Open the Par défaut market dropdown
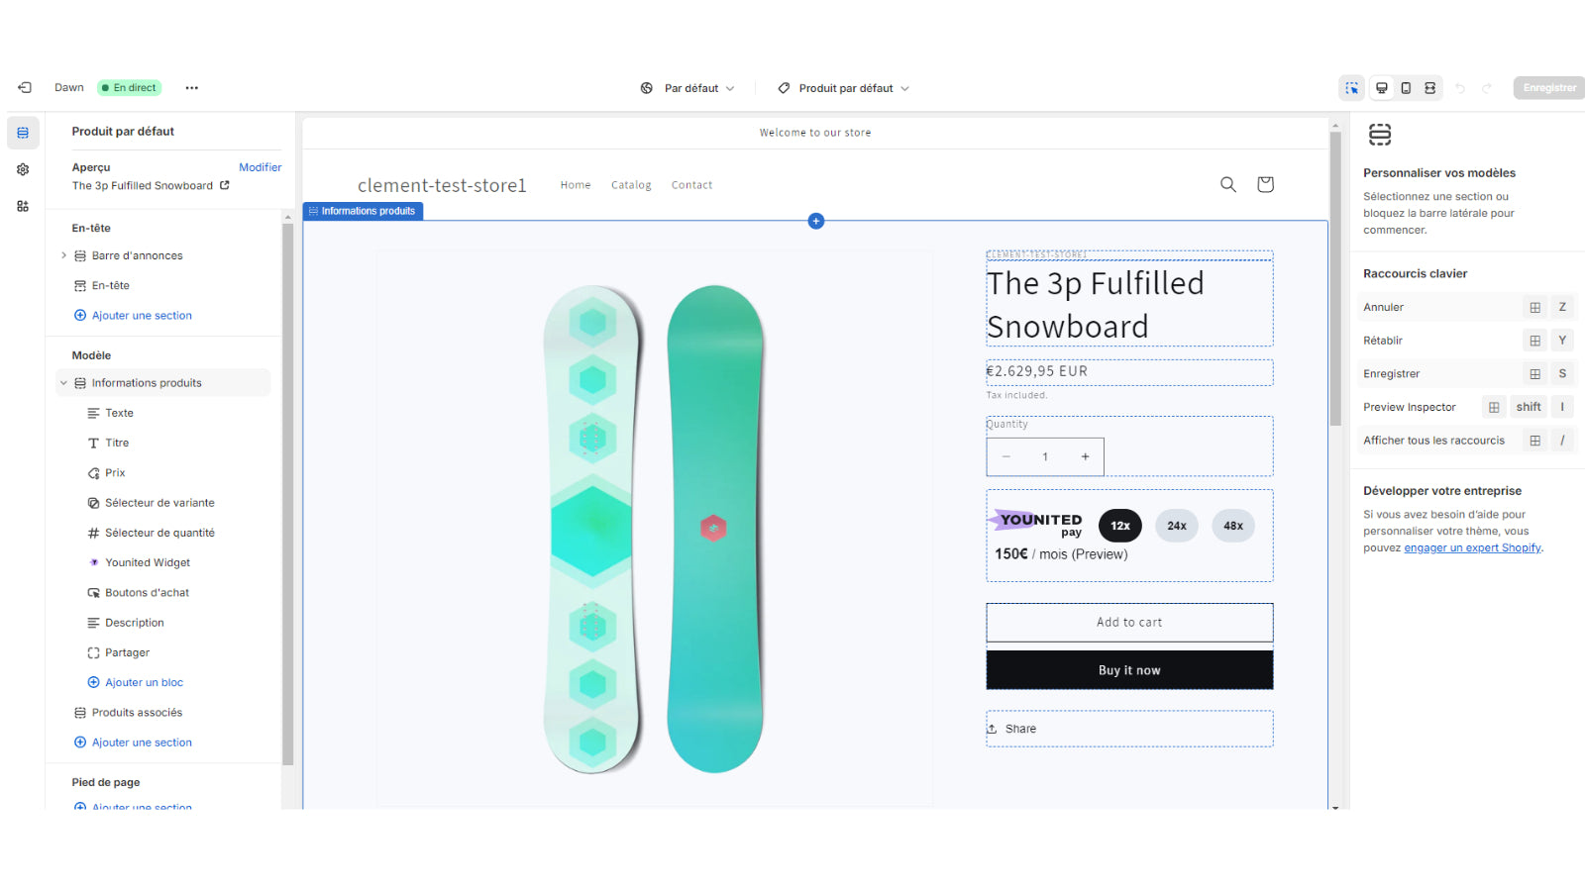The height and width of the screenshot is (891, 1585). point(687,88)
